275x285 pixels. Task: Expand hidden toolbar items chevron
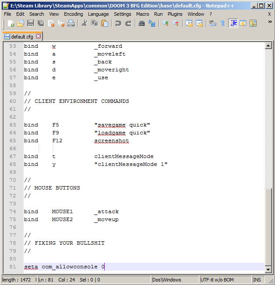(x=270, y=22)
